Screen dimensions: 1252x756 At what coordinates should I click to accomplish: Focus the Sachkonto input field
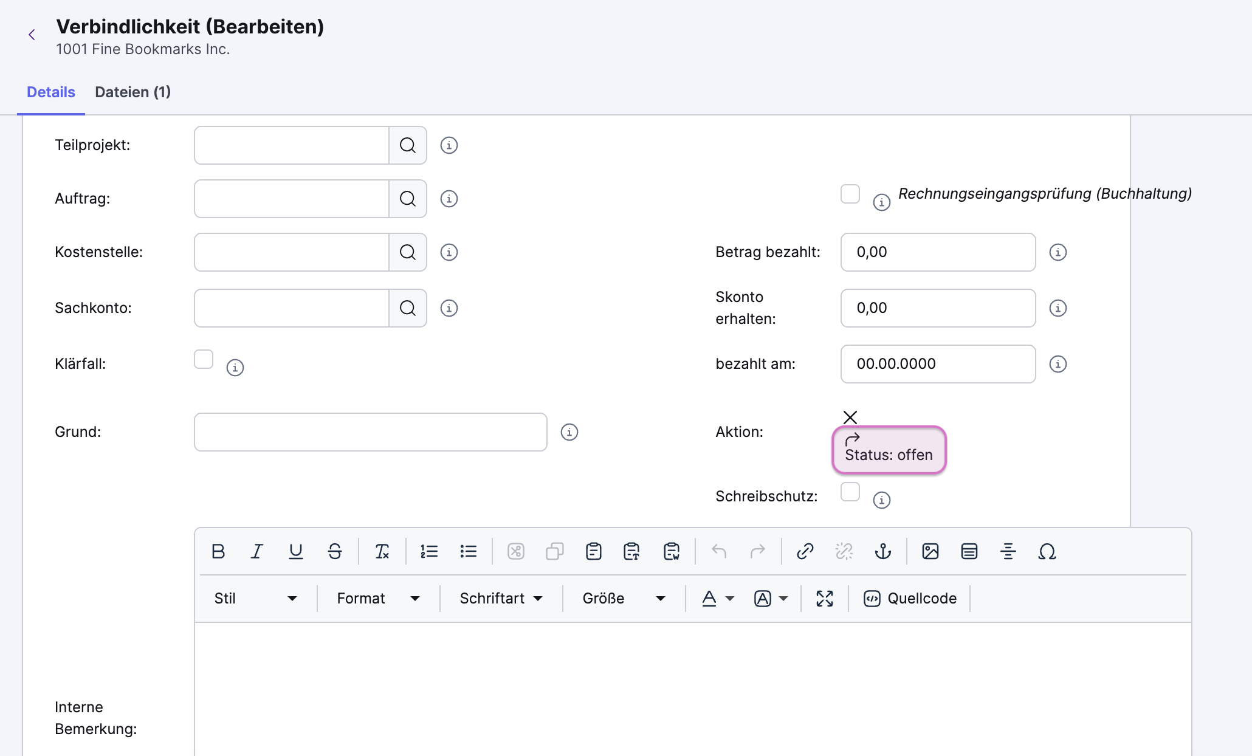292,308
